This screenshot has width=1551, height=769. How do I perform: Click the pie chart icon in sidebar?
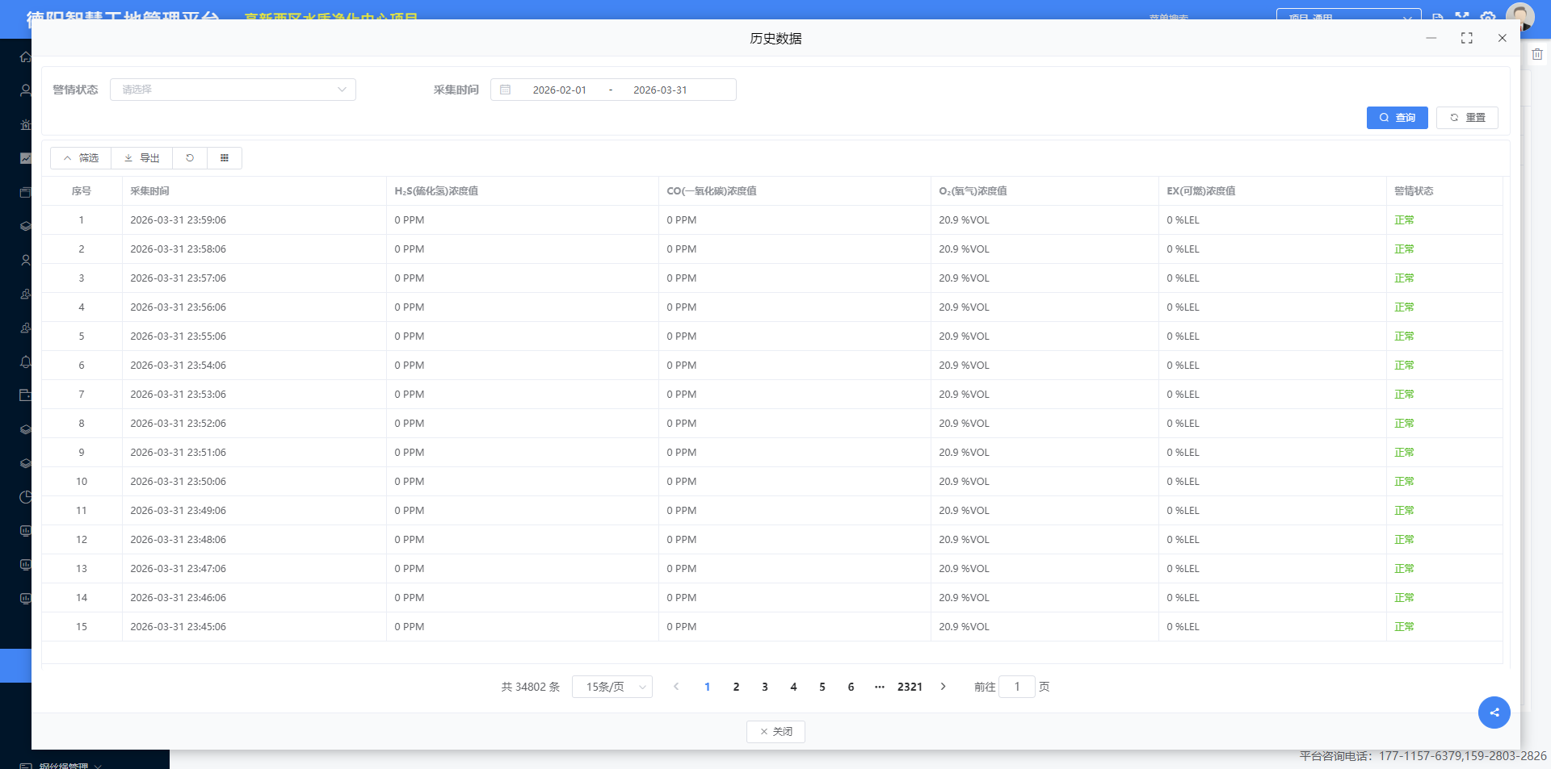(26, 497)
